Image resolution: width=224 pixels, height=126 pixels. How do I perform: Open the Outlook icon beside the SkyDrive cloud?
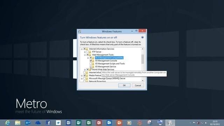pyautogui.click(x=28, y=123)
